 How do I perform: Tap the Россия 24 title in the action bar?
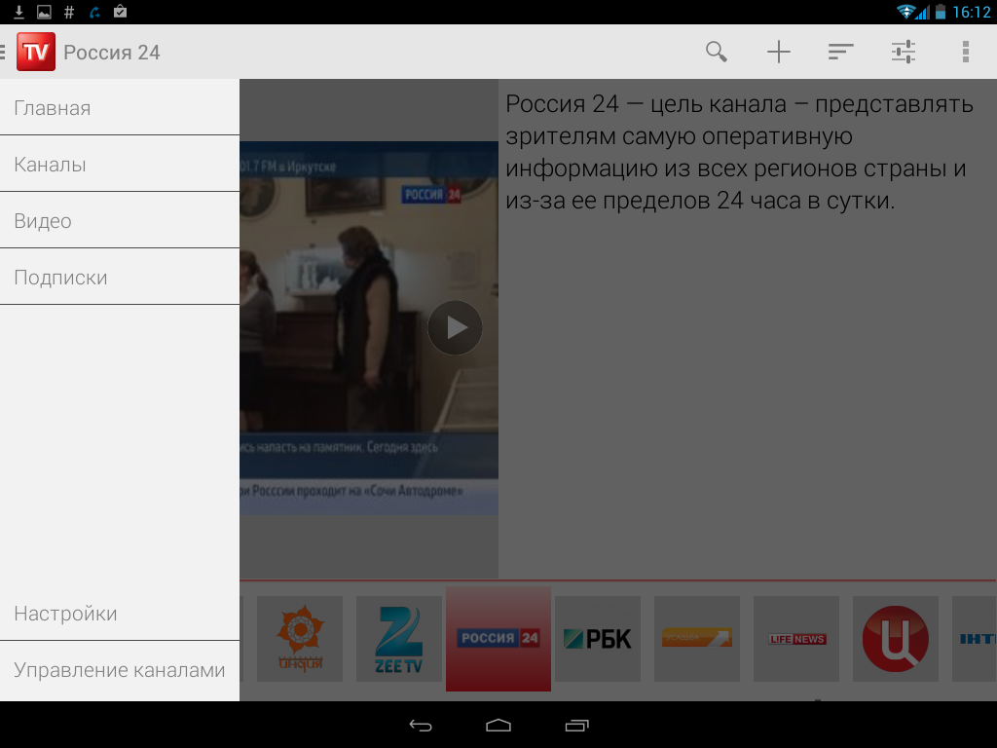point(112,53)
